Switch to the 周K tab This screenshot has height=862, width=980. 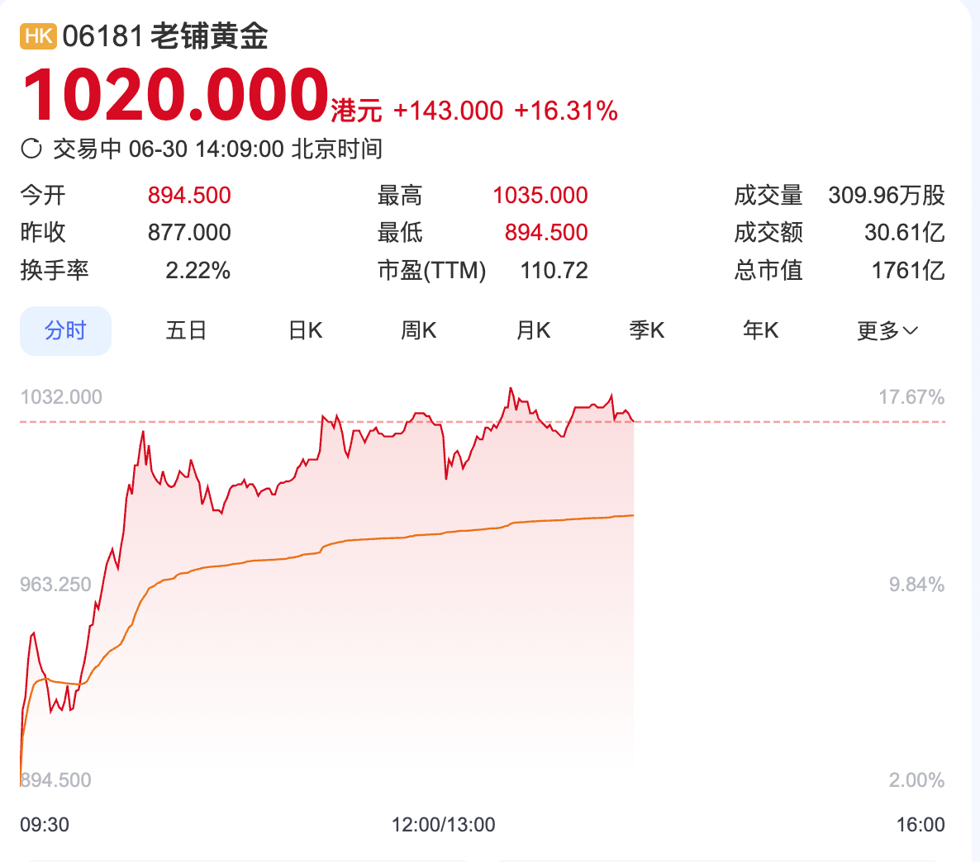(418, 331)
